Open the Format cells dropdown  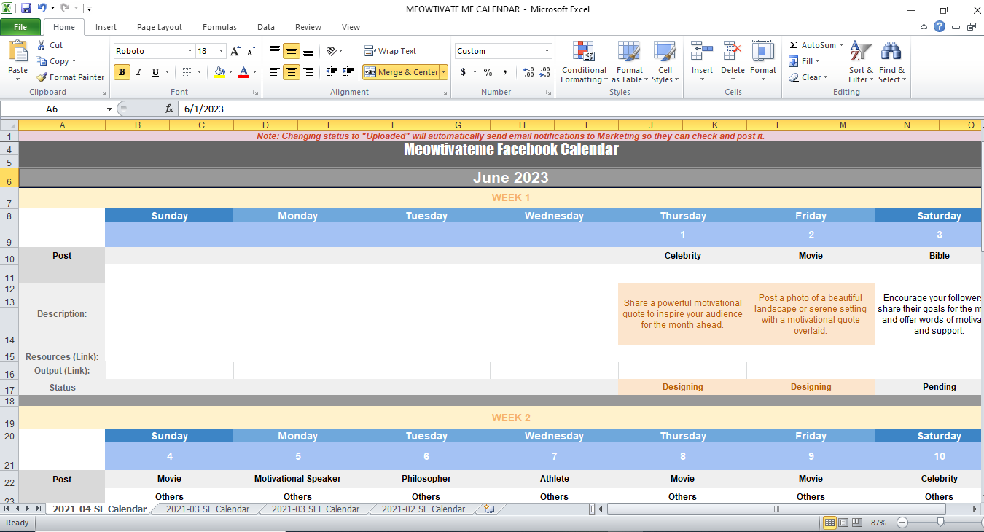763,63
